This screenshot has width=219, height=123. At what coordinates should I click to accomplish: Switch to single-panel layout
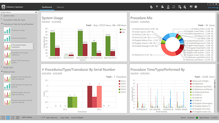click(18, 118)
